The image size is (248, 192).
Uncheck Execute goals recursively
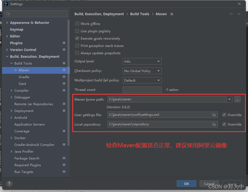point(77,38)
